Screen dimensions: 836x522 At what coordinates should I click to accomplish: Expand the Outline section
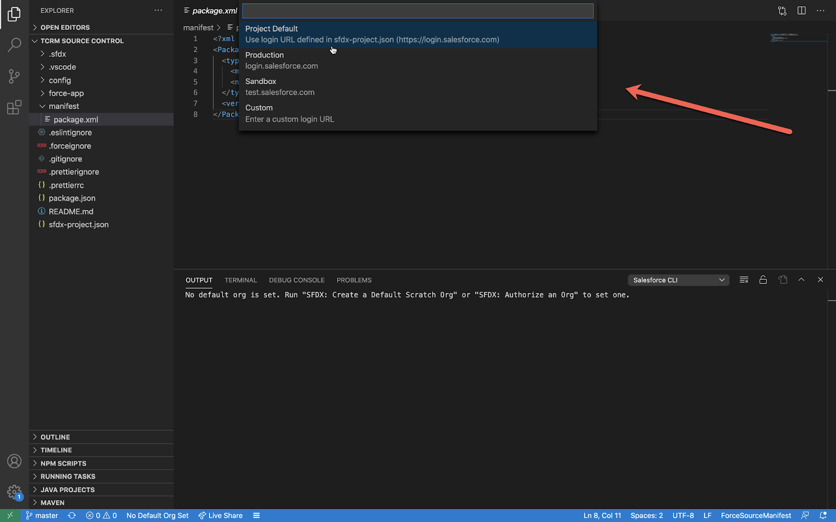click(101, 437)
